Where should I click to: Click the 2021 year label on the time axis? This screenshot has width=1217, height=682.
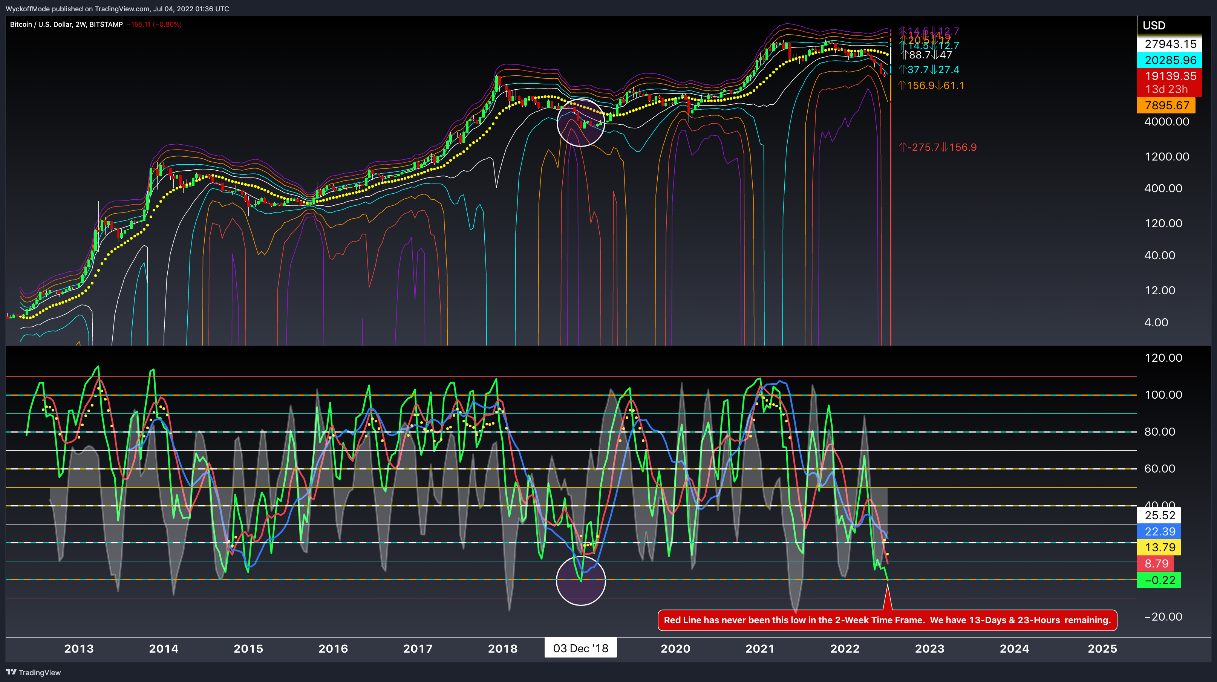click(760, 648)
